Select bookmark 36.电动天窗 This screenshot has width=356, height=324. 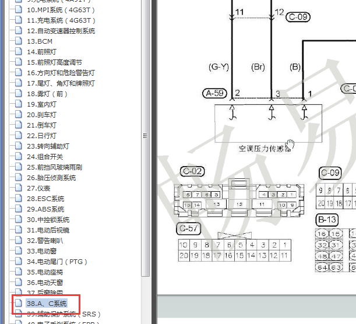coord(45,283)
